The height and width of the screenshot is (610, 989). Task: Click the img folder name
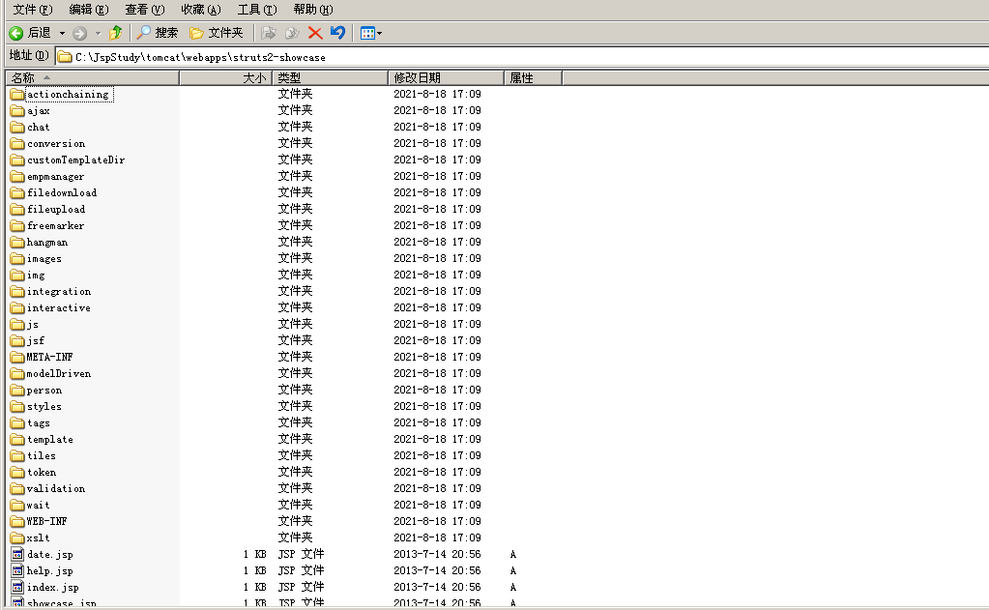[x=36, y=276]
